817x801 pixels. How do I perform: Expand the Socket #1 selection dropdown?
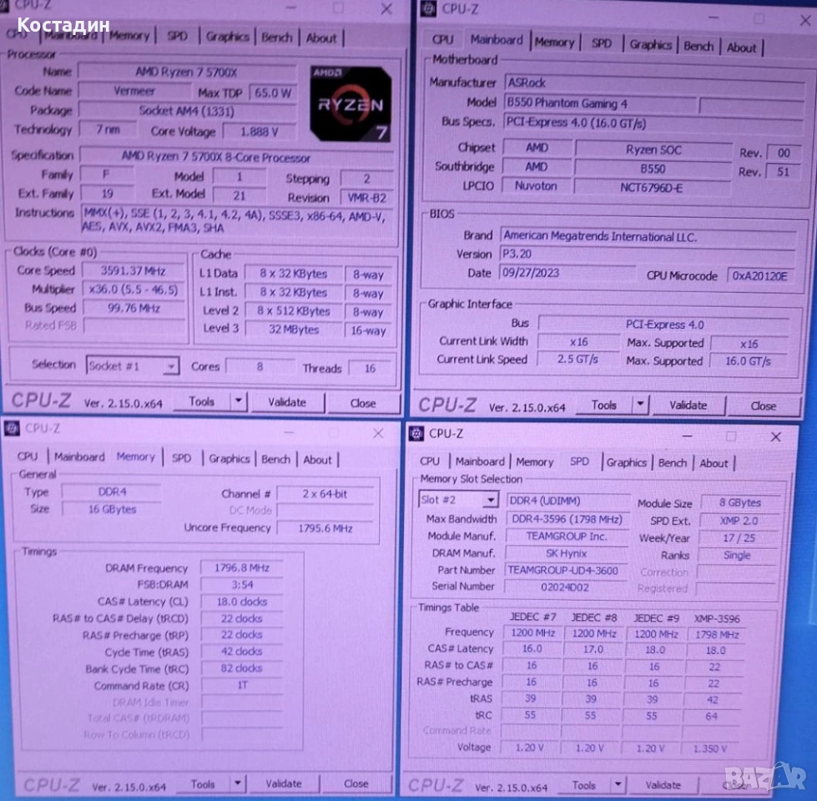point(170,366)
